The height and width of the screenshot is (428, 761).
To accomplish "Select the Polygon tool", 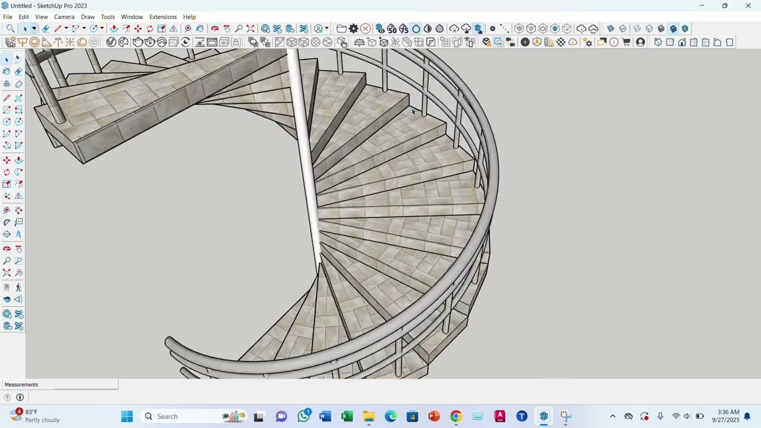I will coord(18,122).
